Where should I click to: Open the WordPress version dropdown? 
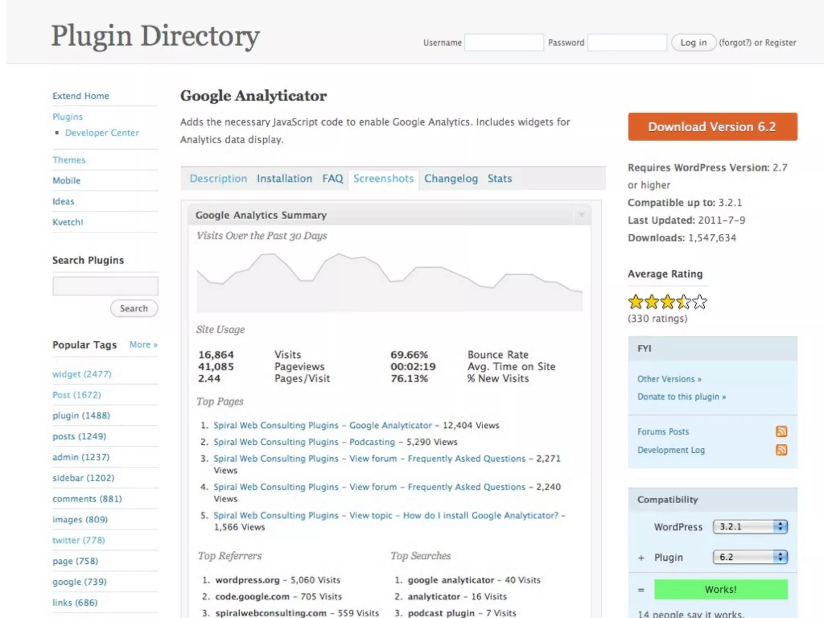pos(750,527)
